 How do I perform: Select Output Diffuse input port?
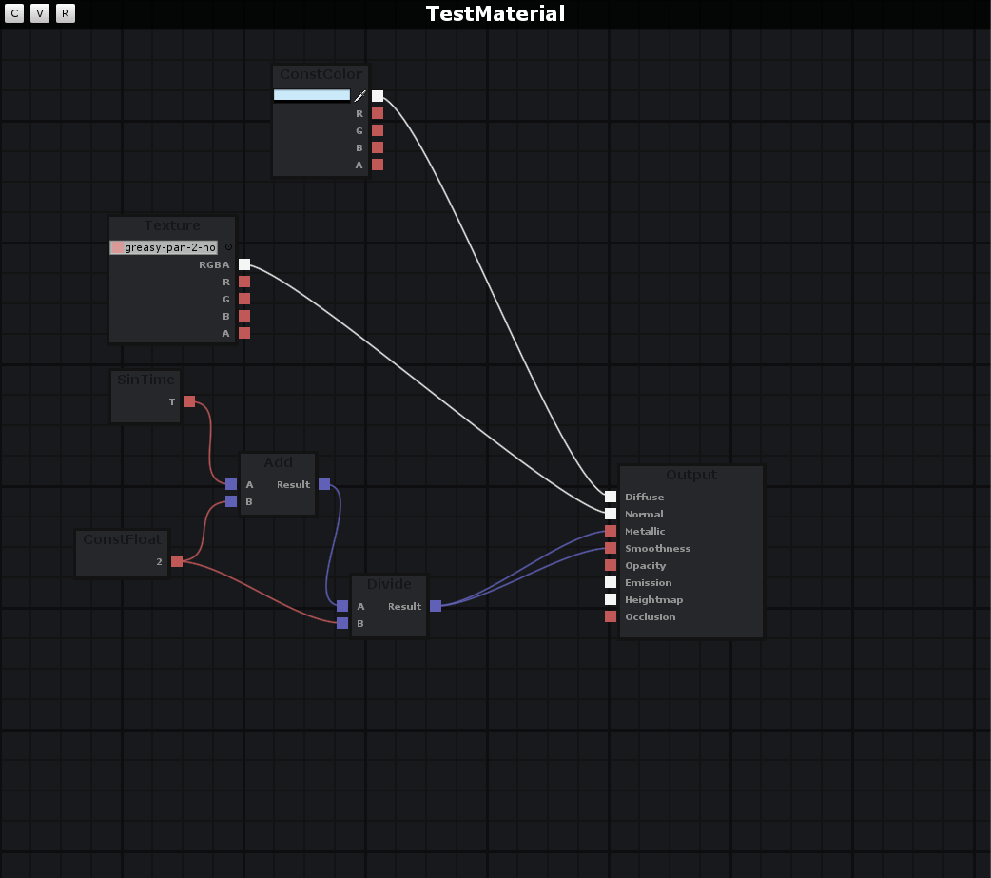[611, 497]
